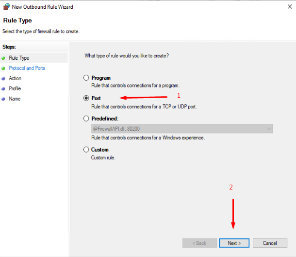The width and height of the screenshot is (296, 257).
Task: Click the green bullet beside Protocol and Ports
Action: pyautogui.click(x=3, y=69)
